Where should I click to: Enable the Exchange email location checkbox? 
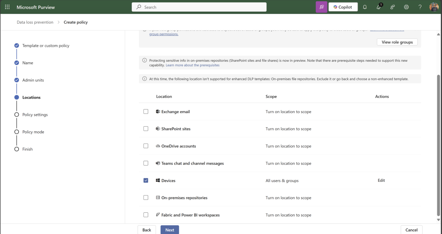(x=146, y=112)
